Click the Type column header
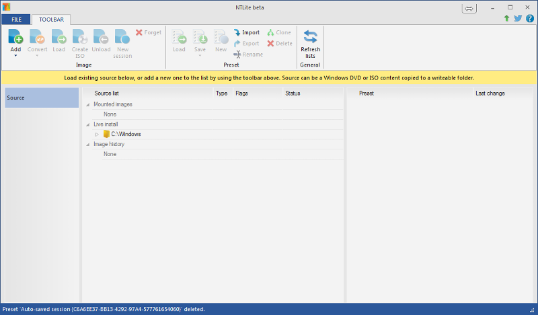The width and height of the screenshot is (538, 315). [222, 93]
